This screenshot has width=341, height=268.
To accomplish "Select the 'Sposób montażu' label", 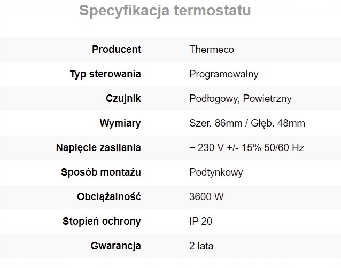I will pyautogui.click(x=102, y=172).
